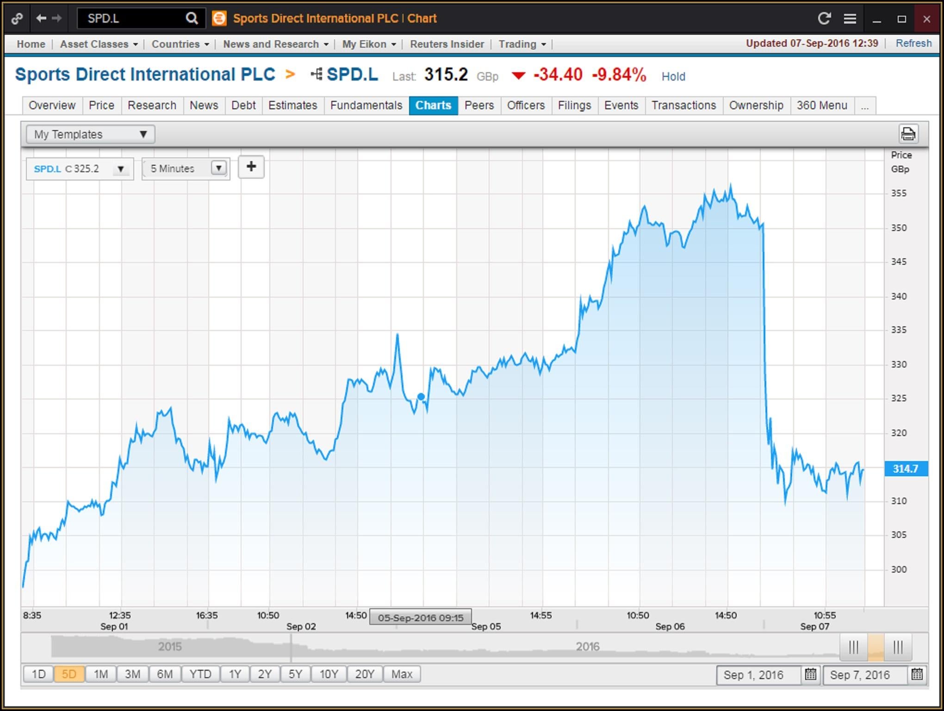
Task: Add a series with the plus button
Action: [x=251, y=167]
